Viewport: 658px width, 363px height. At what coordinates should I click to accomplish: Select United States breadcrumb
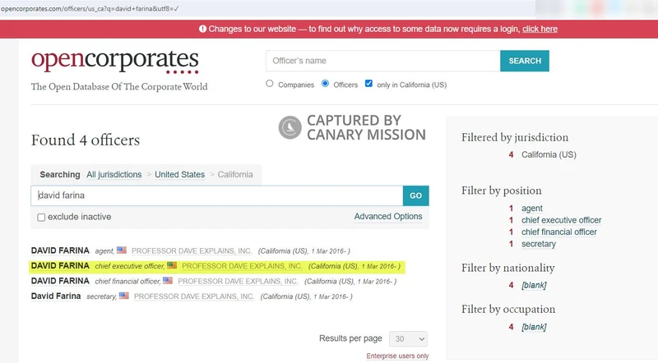[x=179, y=175]
